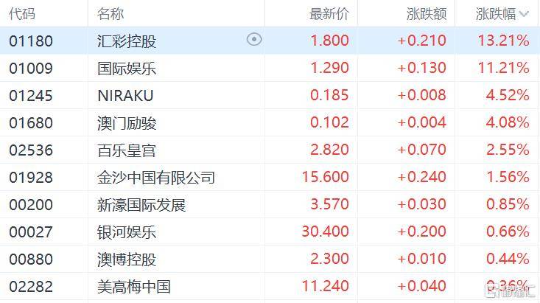Screen dimensions: 540x303
Task: Open 银河娱乐 stock quote
Action: pos(270,231)
